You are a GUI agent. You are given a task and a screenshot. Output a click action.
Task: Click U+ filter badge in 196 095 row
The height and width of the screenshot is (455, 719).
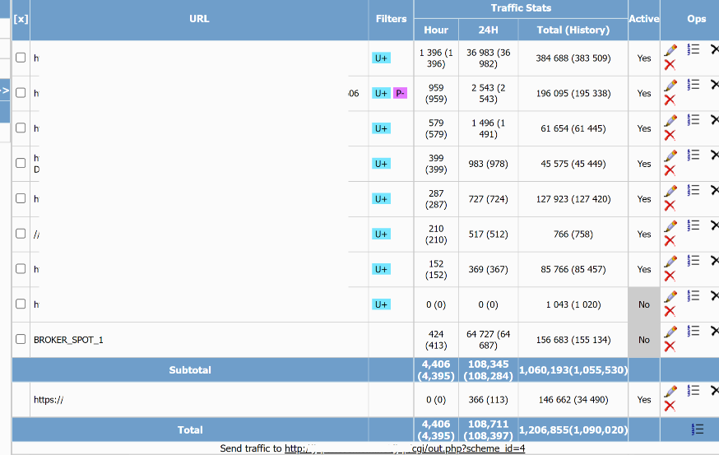[x=381, y=93]
